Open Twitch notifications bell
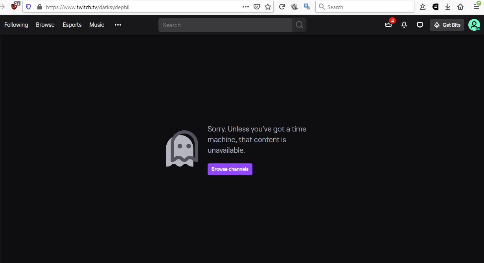This screenshot has height=263, width=484. point(404,25)
